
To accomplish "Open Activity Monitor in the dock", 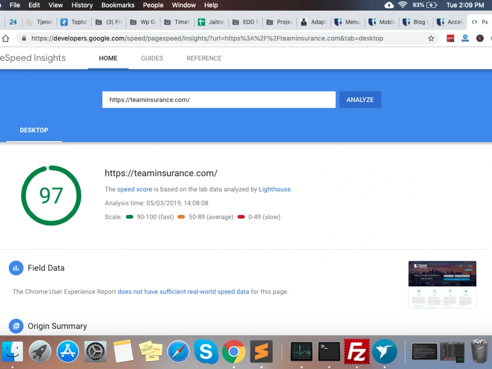I will (301, 351).
